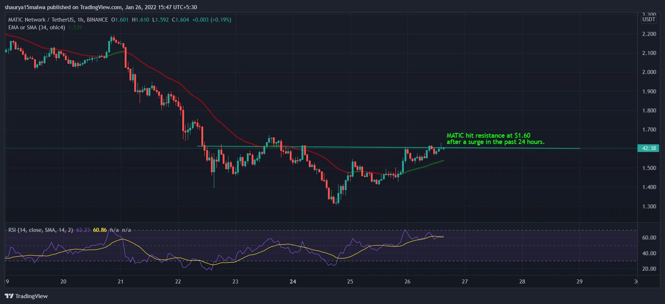
Task: Click the +0.003 (+0.19%) change value
Action: coord(212,20)
